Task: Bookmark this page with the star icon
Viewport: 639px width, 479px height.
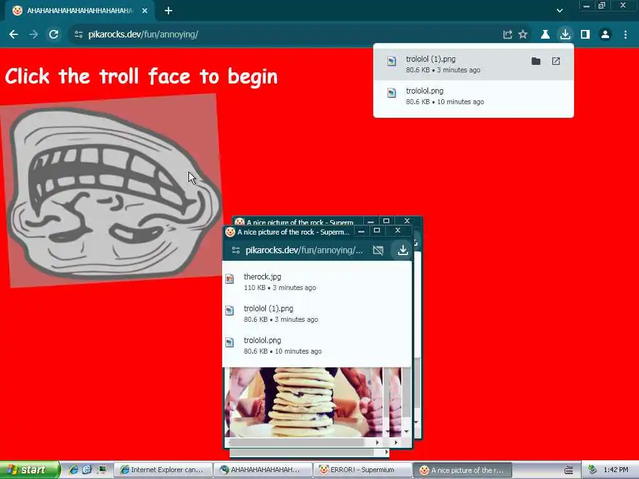Action: [523, 35]
